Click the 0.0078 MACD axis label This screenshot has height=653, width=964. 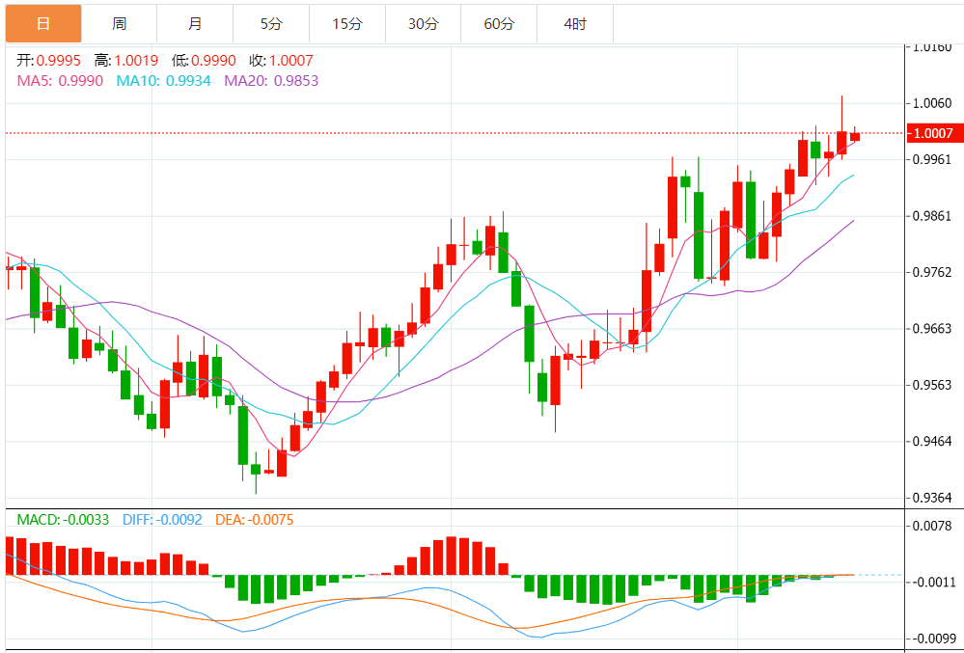933,526
